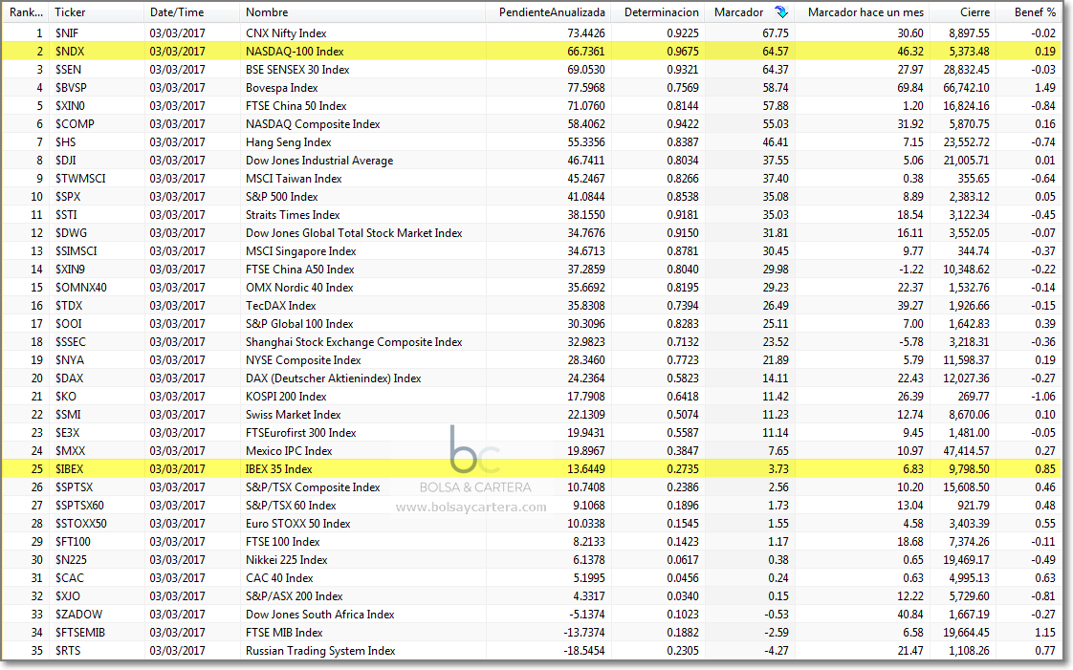Select the $NDX ticker cell
Viewport: 1073px width, 670px height.
click(70, 52)
